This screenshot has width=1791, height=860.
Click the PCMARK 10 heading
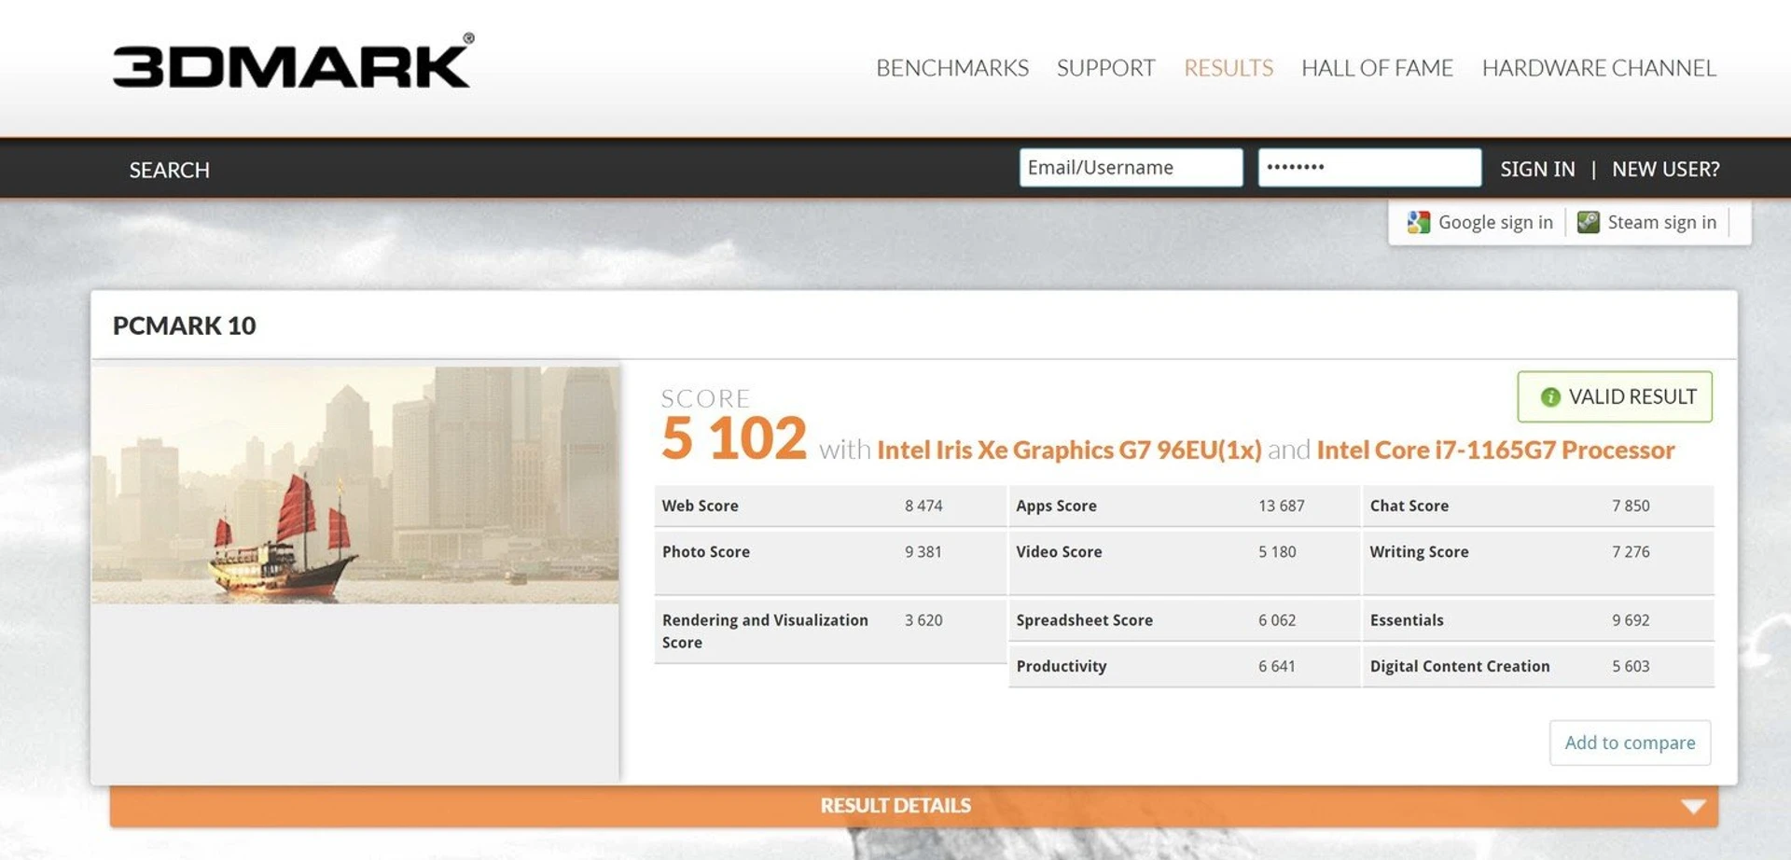[184, 326]
